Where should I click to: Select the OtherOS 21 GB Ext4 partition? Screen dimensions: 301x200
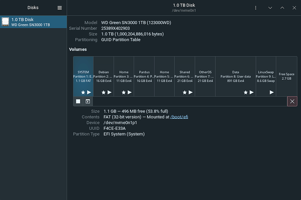205,76
